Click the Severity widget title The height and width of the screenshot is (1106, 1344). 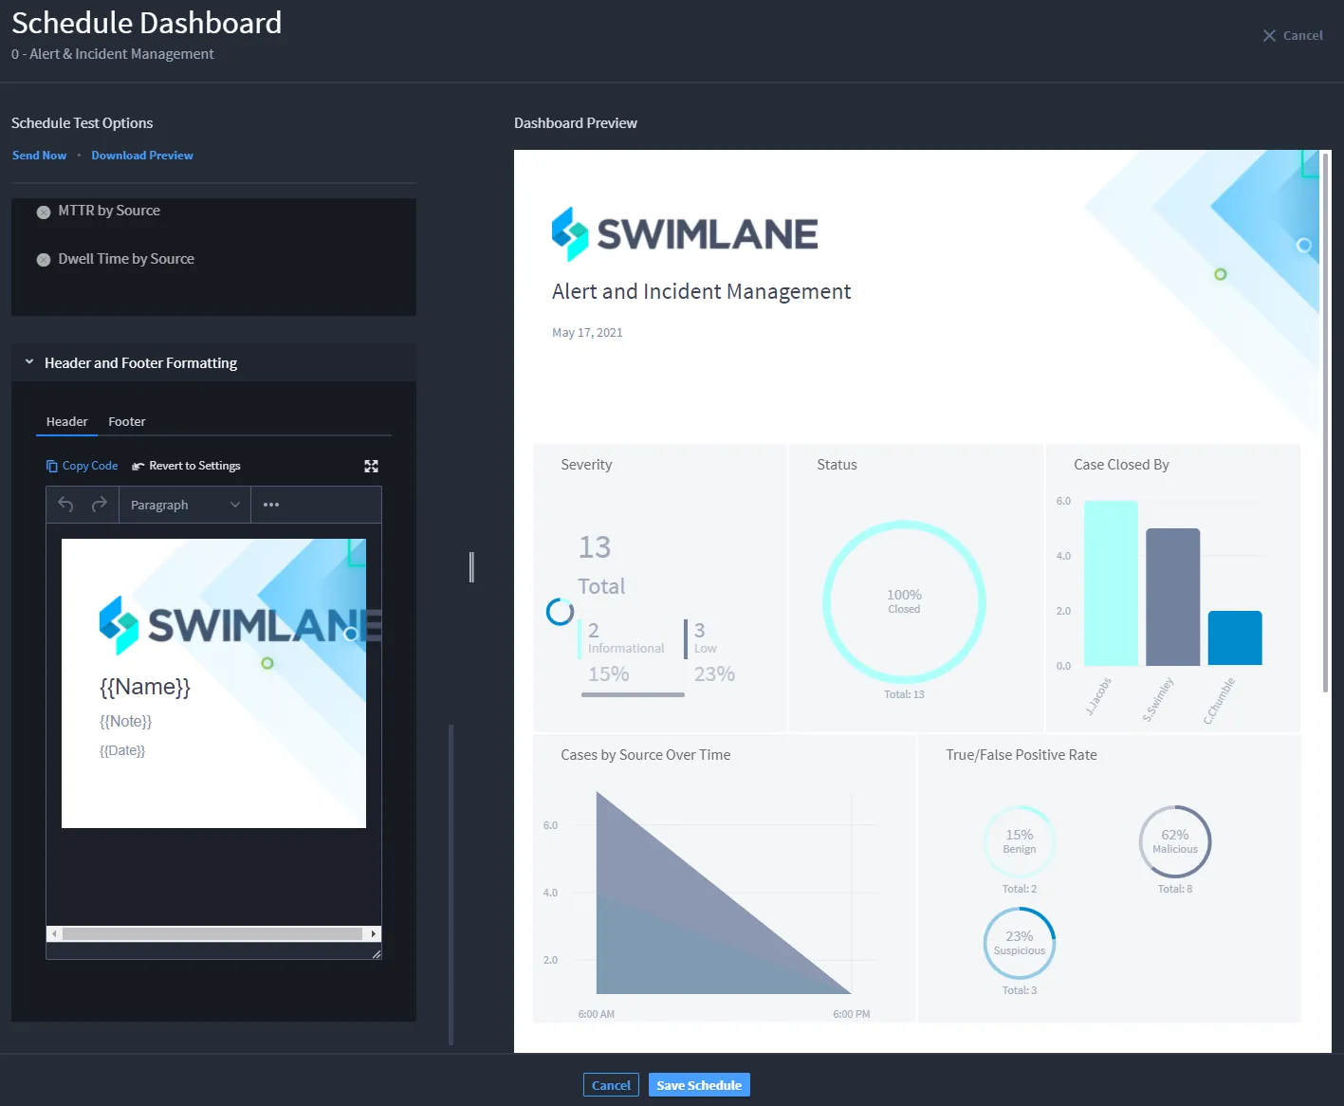click(586, 465)
